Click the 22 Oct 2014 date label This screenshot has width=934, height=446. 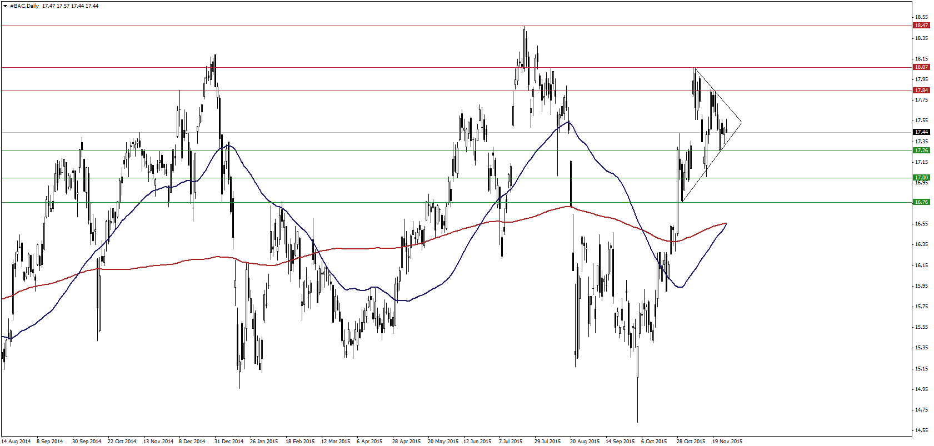click(122, 442)
